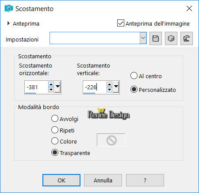Select the Al centro radio button

[134, 76]
